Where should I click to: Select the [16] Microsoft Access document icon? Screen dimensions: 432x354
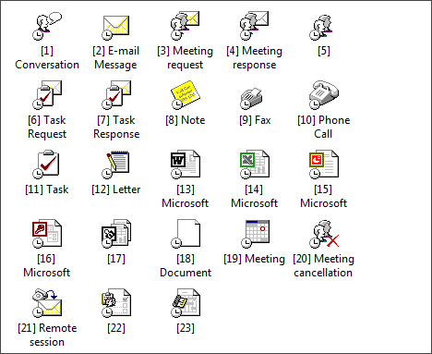click(47, 234)
